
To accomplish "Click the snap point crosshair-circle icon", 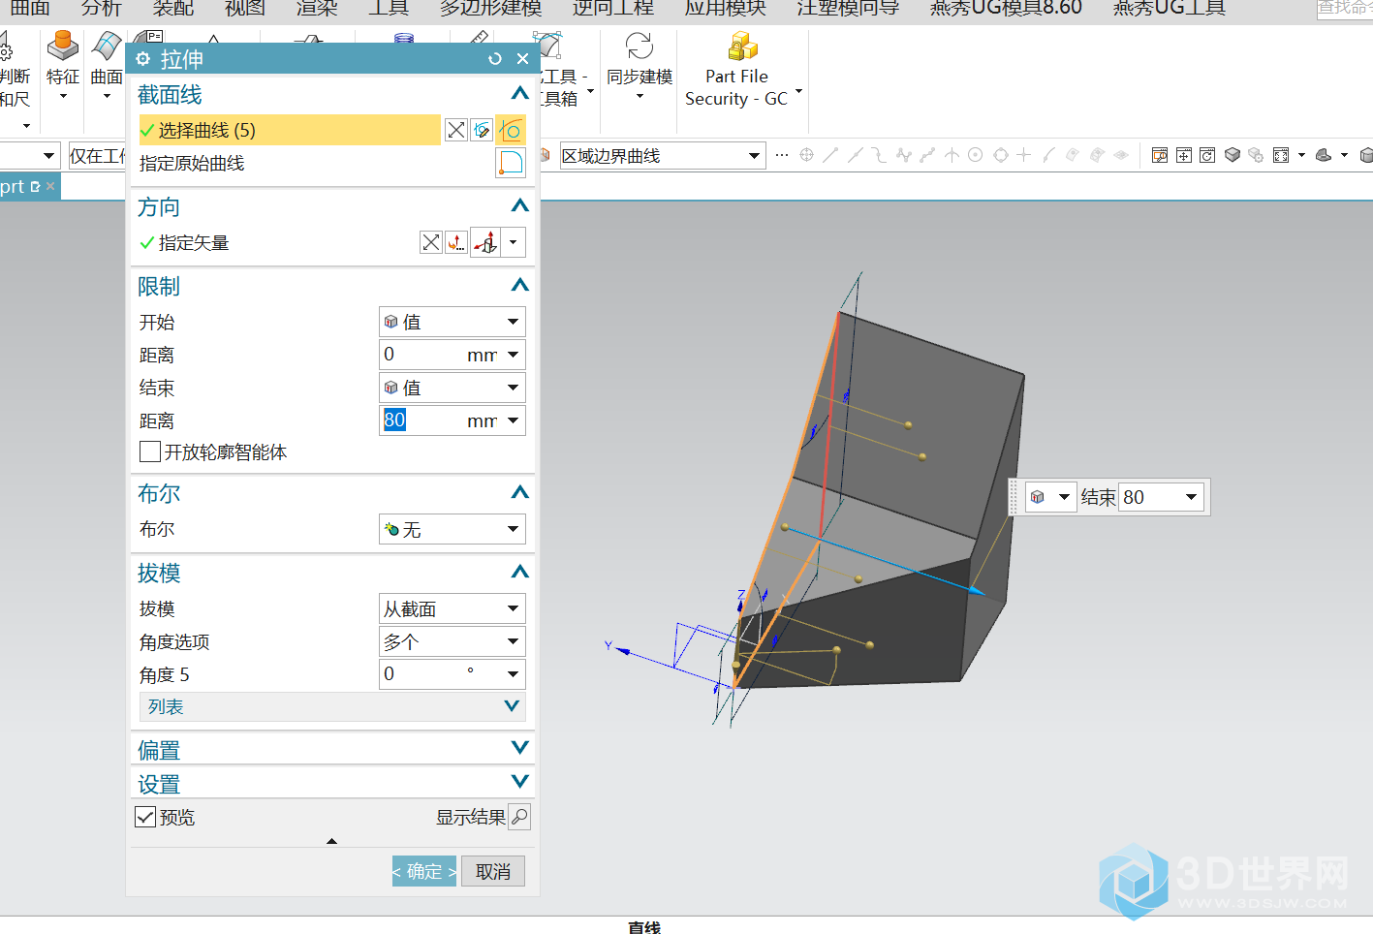I will [806, 155].
